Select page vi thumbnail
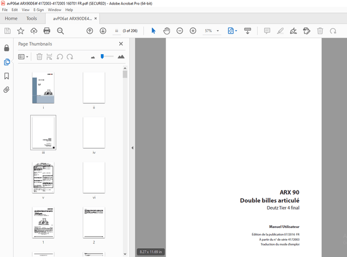347x257 pixels. 94,178
